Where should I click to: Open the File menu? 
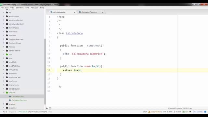click(2, 8)
